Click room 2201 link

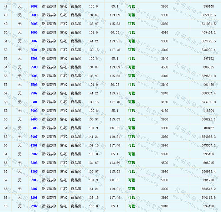(34, 197)
